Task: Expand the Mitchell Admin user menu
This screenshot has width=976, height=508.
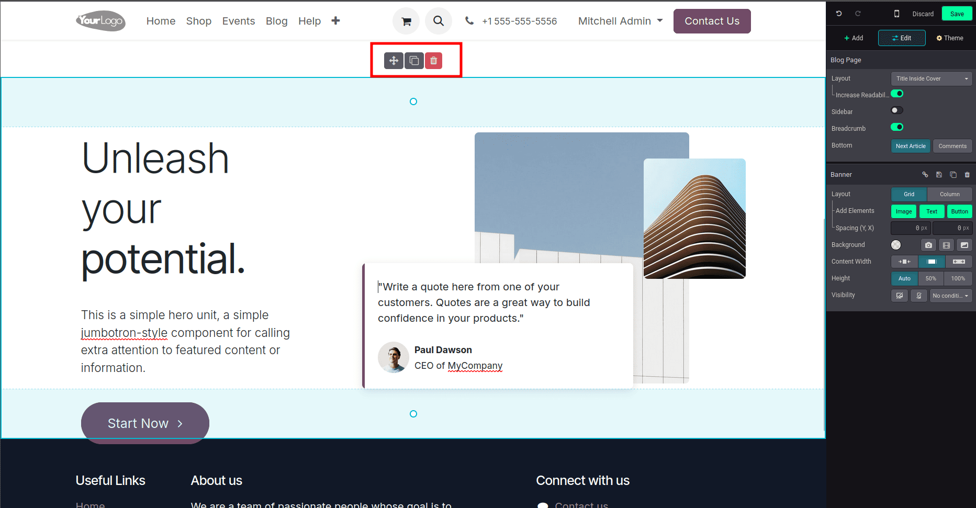Action: tap(620, 21)
